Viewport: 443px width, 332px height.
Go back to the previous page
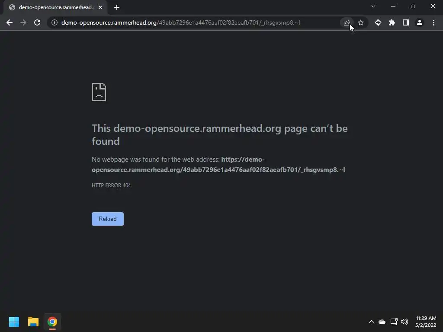[10, 22]
